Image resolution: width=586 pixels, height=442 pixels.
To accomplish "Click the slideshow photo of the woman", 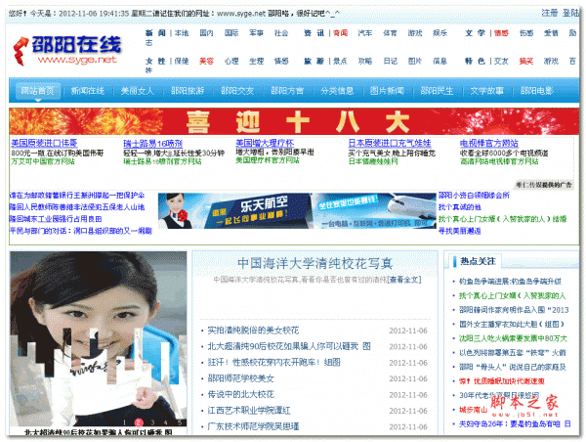I will (x=99, y=338).
